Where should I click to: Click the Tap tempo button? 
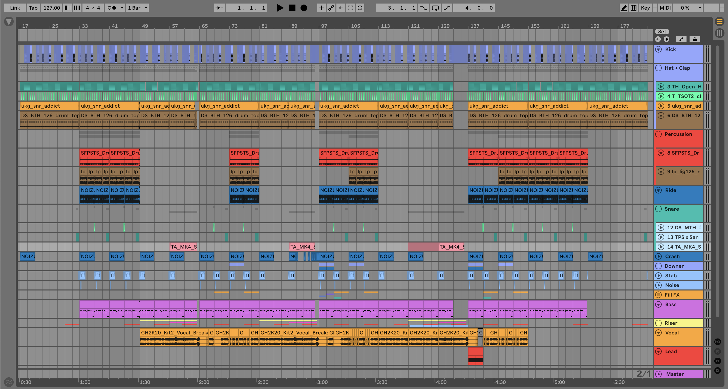(x=33, y=8)
